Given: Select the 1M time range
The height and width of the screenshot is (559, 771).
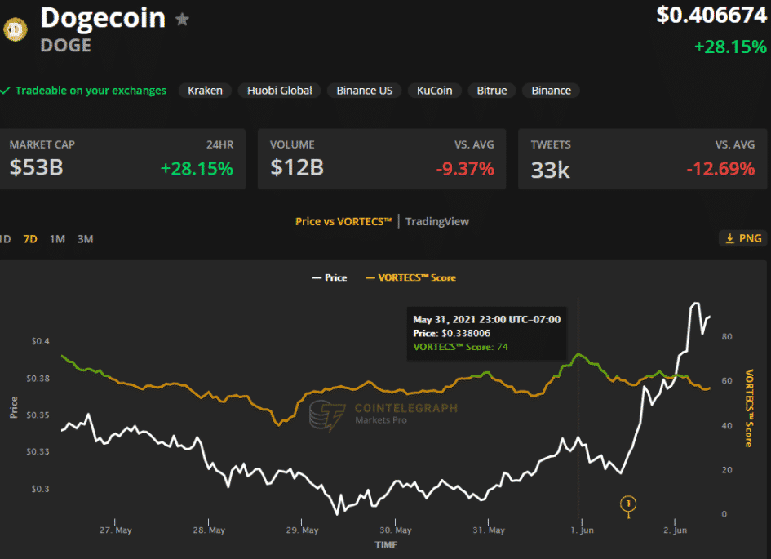Looking at the screenshot, I should [57, 239].
